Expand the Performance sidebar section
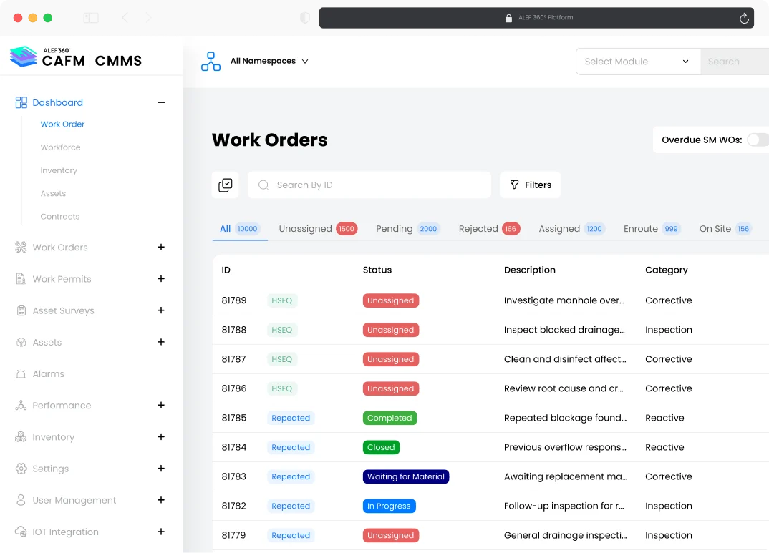Image resolution: width=769 pixels, height=553 pixels. 161,405
